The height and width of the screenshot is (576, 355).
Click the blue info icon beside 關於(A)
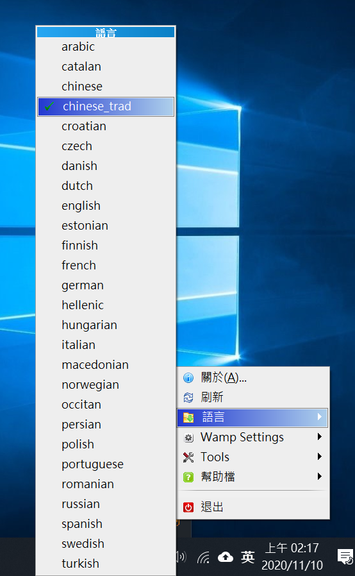tap(188, 378)
